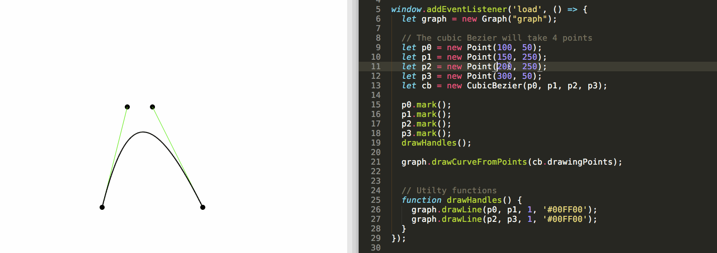Click the Graph class name on line 6

(494, 19)
